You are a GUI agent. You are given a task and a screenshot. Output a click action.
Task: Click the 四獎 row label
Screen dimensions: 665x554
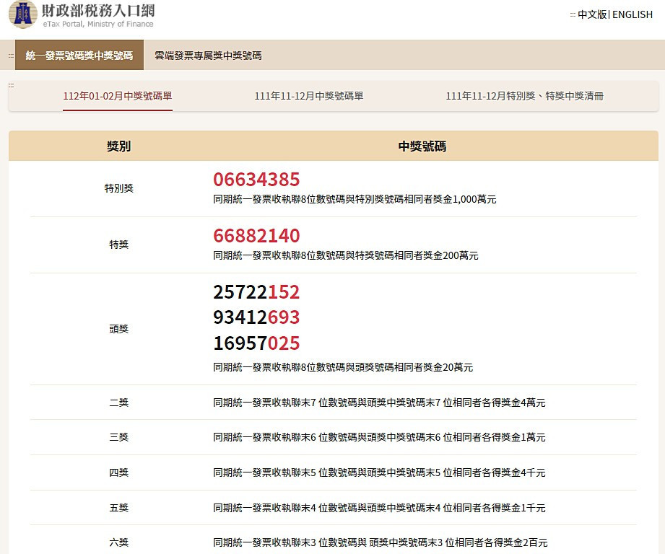118,472
